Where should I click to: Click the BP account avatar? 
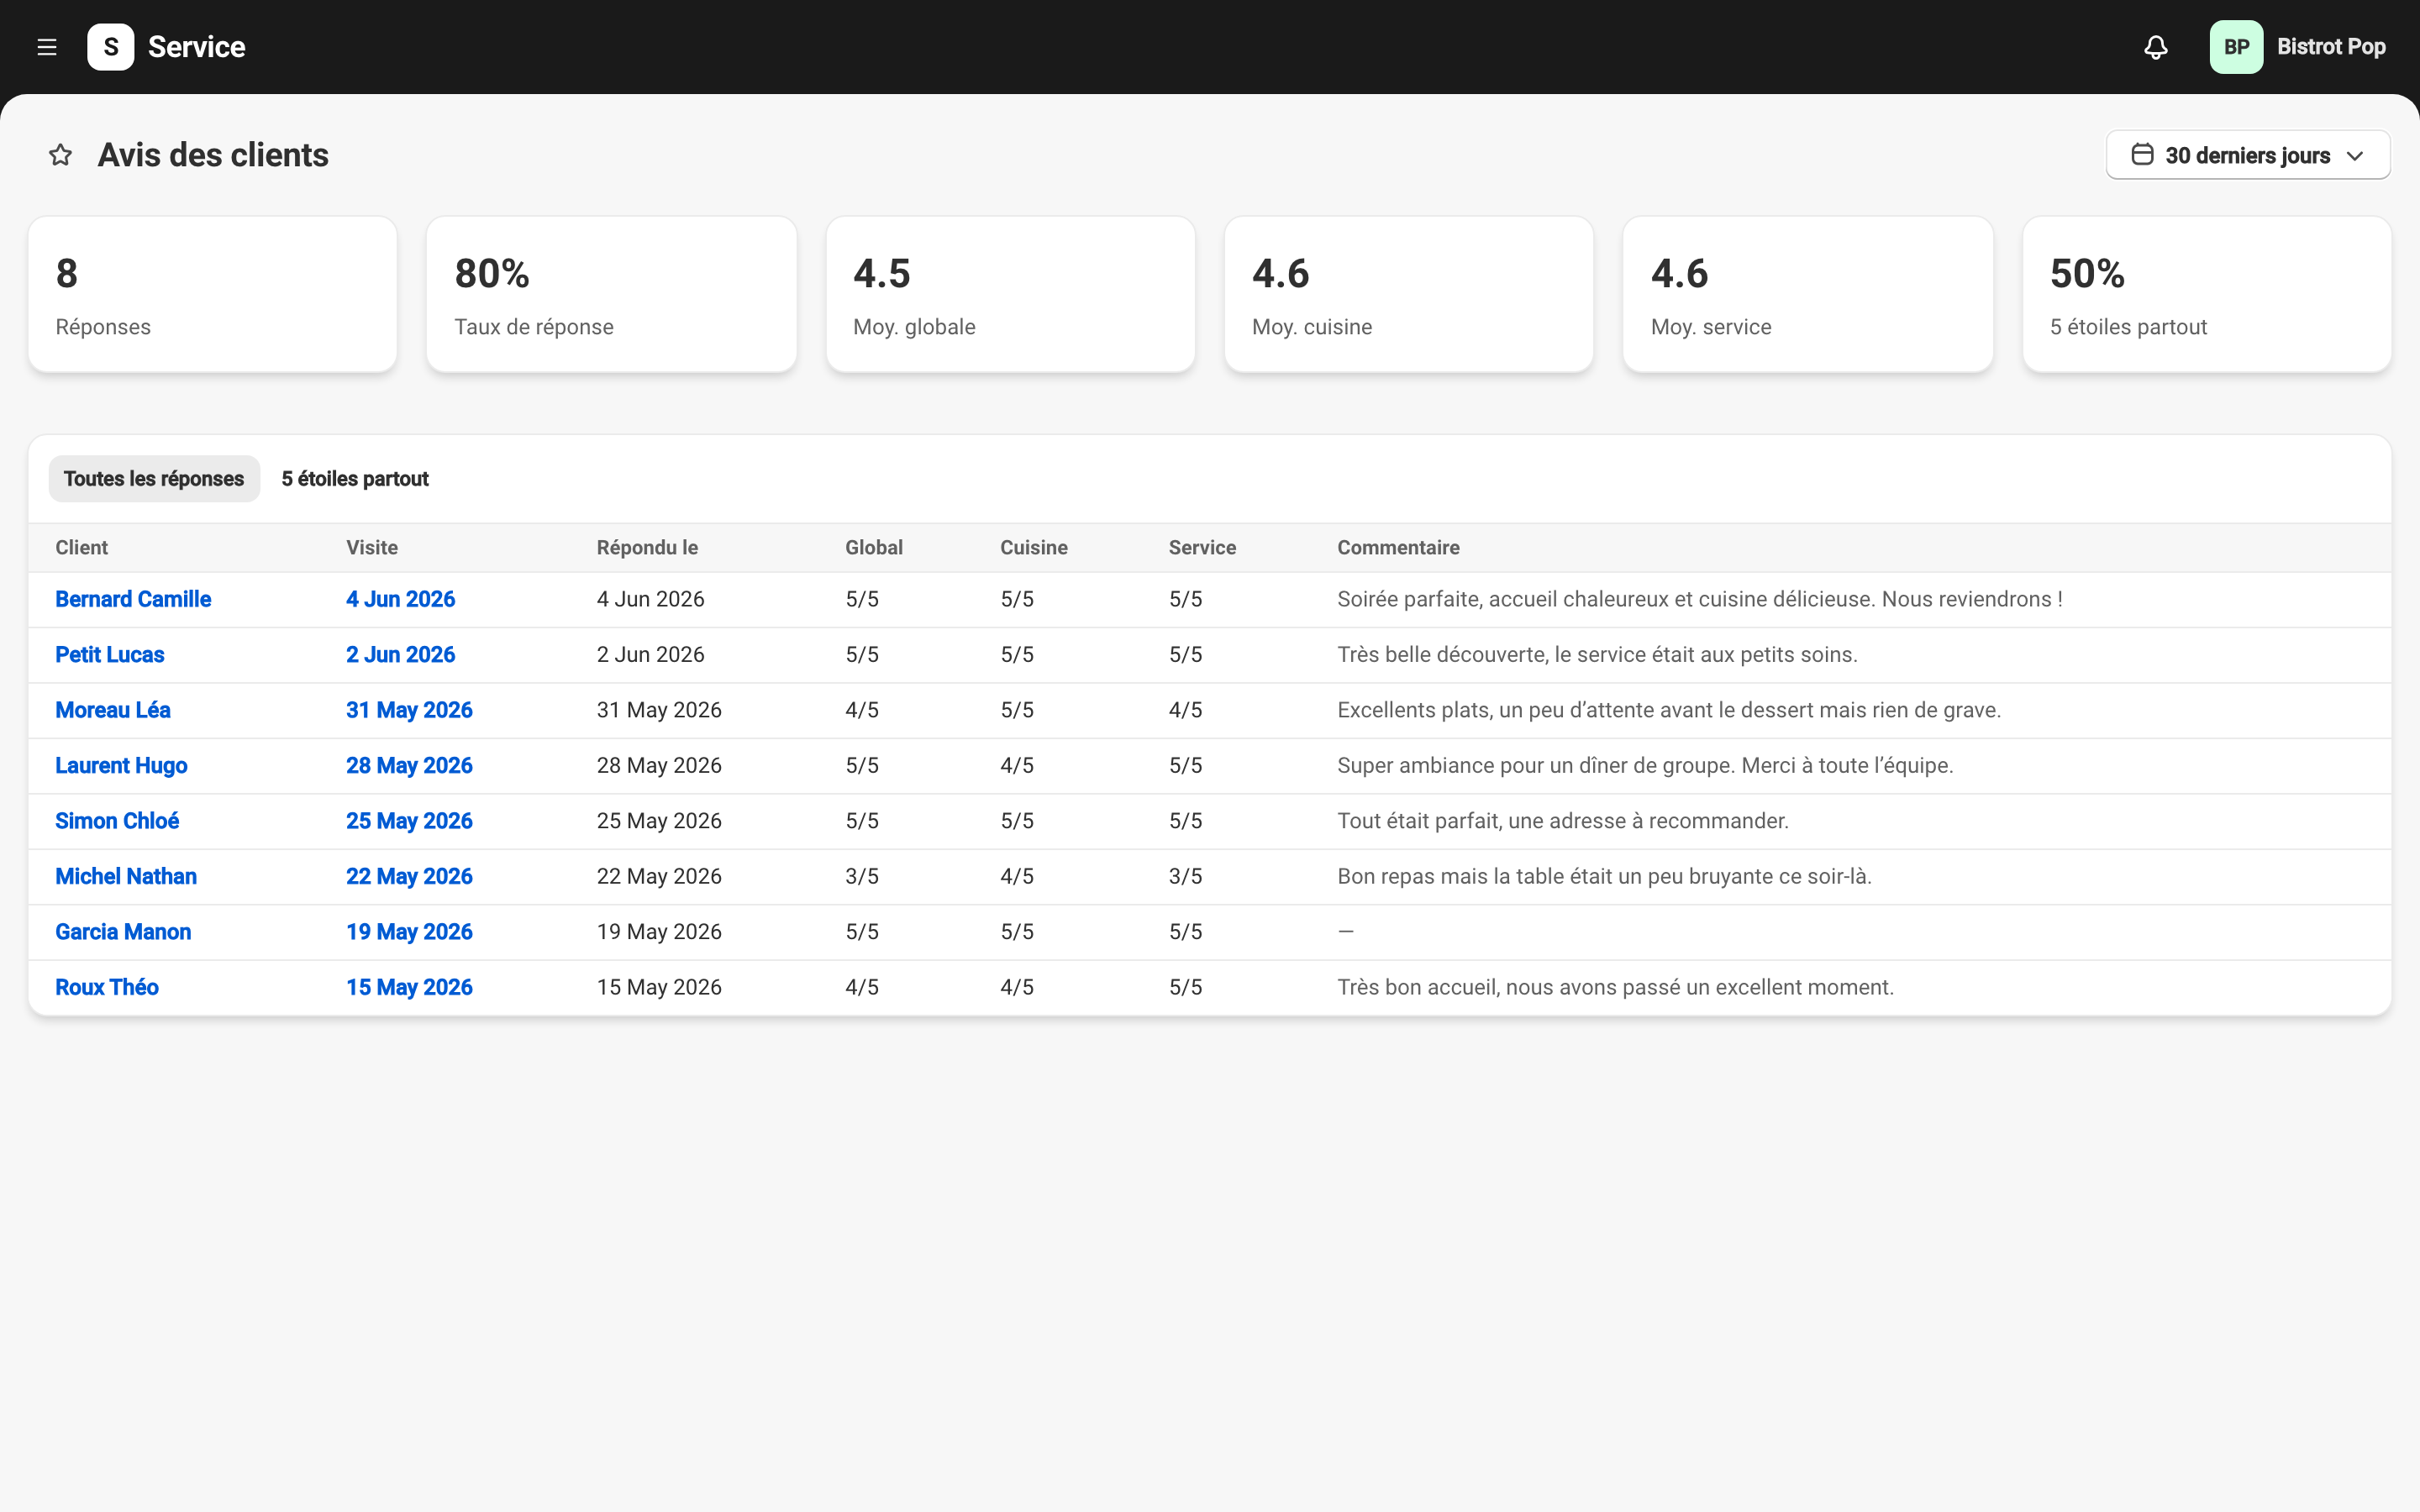pos(2236,47)
